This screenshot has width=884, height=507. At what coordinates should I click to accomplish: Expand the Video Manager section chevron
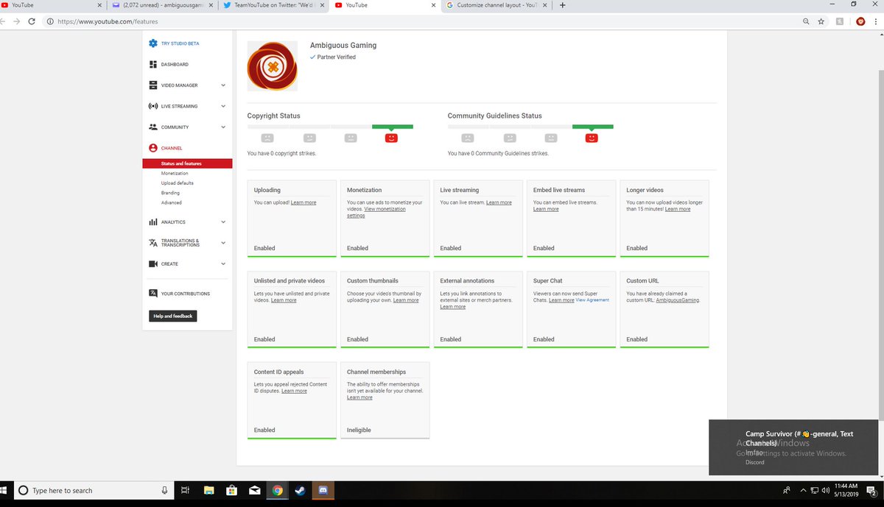[223, 85]
